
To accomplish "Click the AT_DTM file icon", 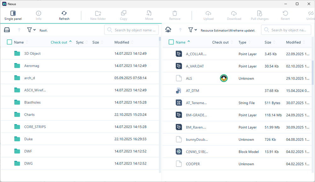I will click(x=179, y=91).
